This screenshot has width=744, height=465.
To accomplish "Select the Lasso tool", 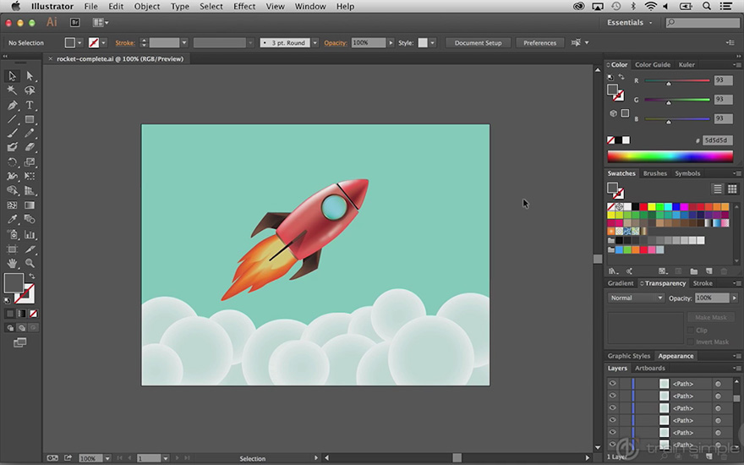I will point(30,90).
